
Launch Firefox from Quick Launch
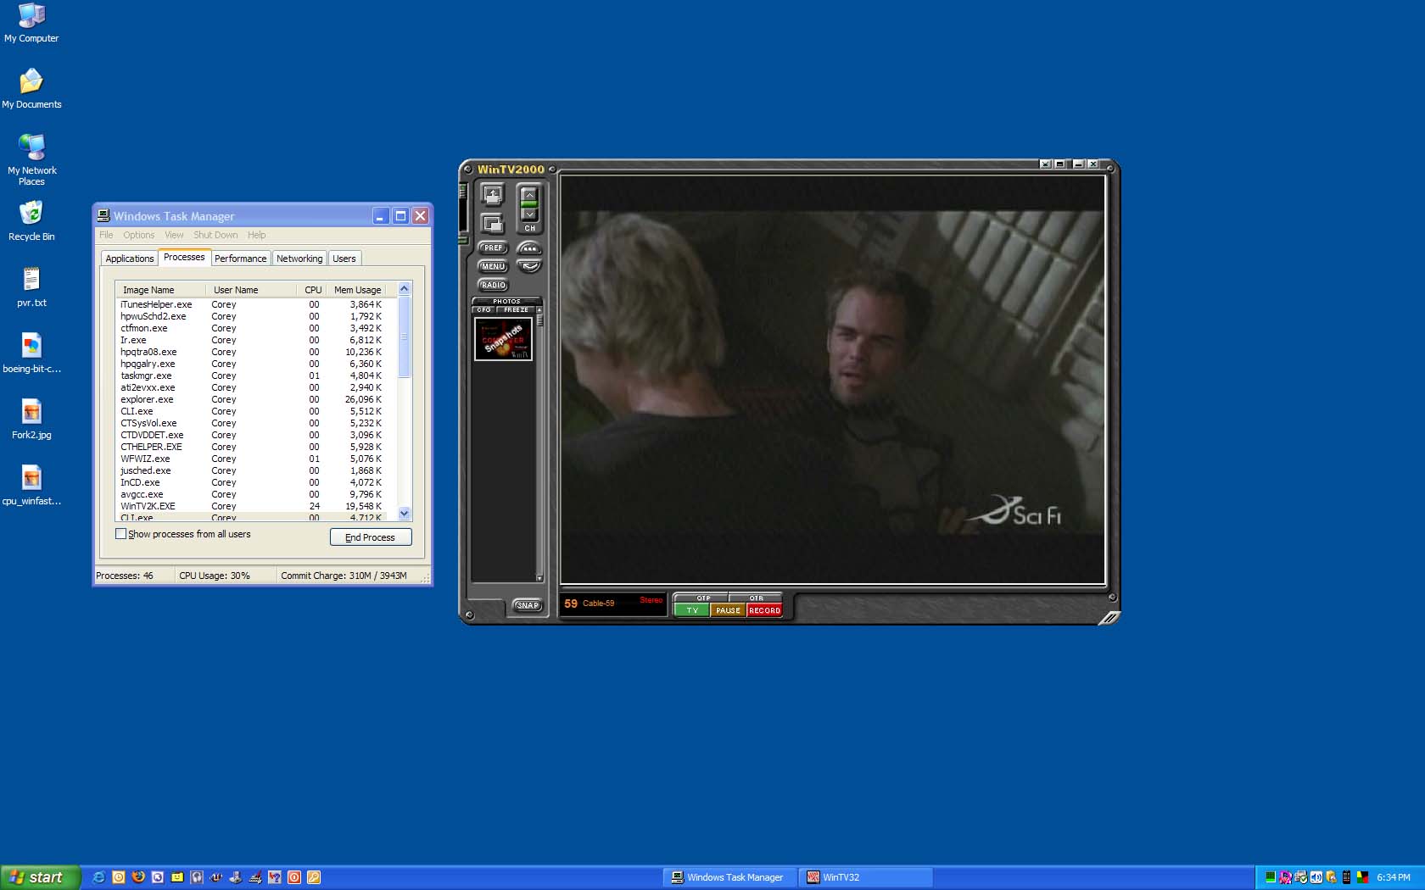(x=138, y=877)
